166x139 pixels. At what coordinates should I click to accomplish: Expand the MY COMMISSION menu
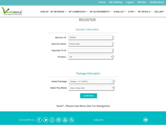pyautogui.click(x=78, y=12)
